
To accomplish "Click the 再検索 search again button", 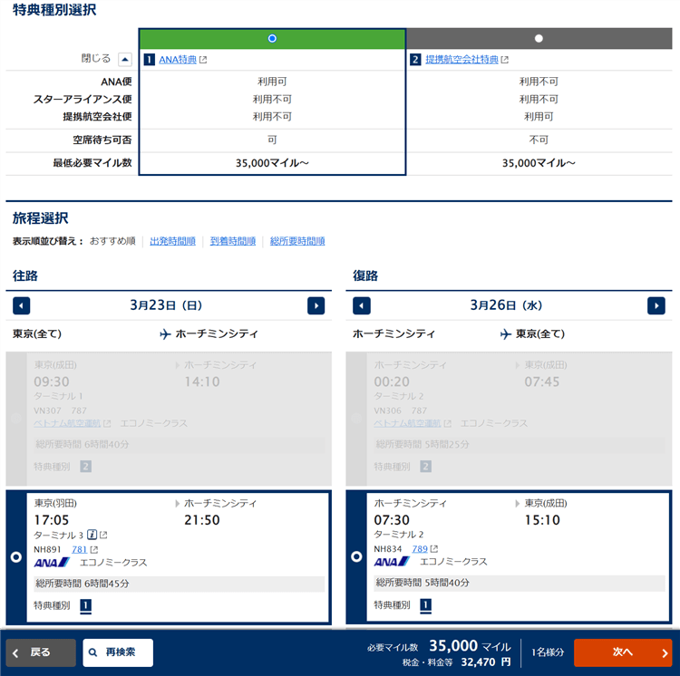I will (x=118, y=652).
